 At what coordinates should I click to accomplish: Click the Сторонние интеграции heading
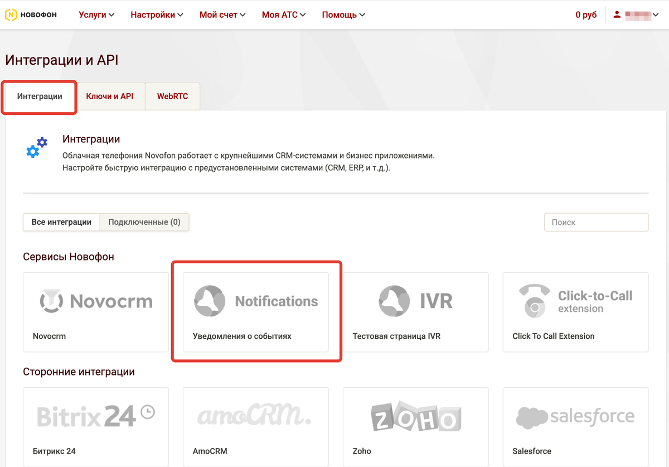[x=79, y=372]
